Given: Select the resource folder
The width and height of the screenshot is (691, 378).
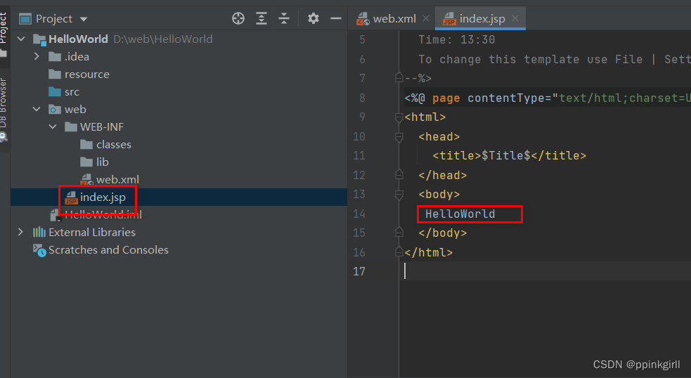Looking at the screenshot, I should [x=87, y=74].
